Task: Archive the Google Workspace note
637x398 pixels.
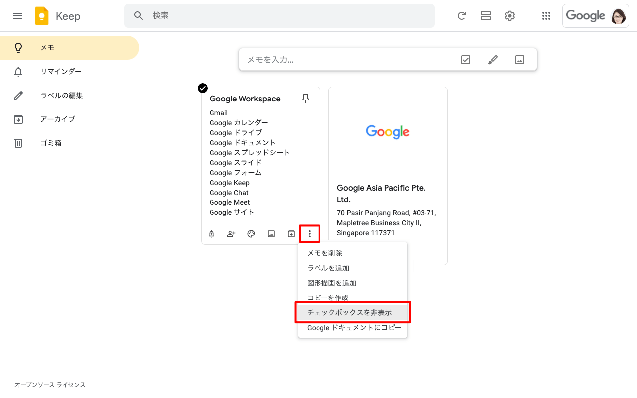Action: (291, 234)
